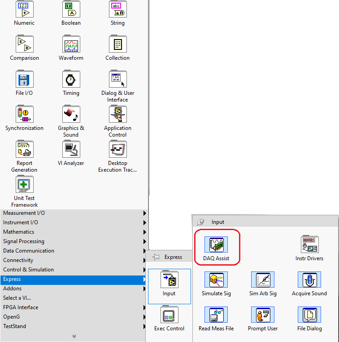Pin the Express palette with thumbtack
This screenshot has height=342, width=339.
(156, 257)
